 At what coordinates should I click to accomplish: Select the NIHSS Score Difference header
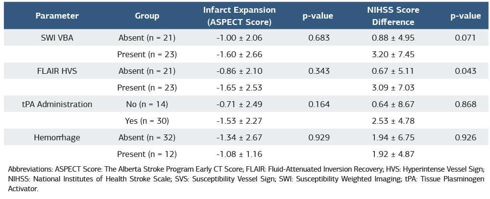tap(393, 16)
